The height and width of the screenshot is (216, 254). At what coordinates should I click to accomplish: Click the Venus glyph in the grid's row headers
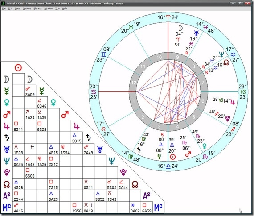tap(7, 103)
